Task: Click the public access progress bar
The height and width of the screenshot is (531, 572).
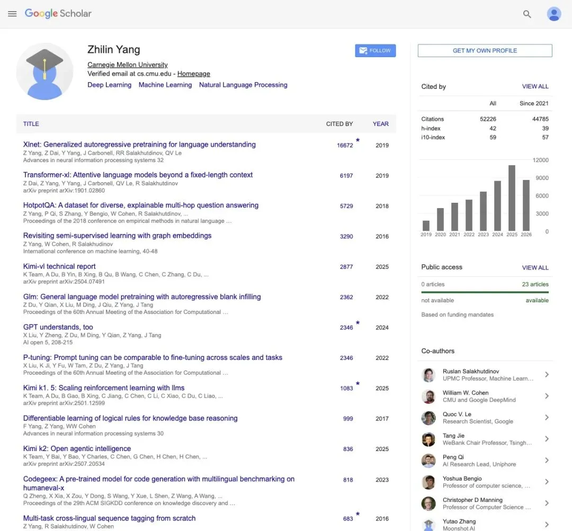Action: (485, 292)
